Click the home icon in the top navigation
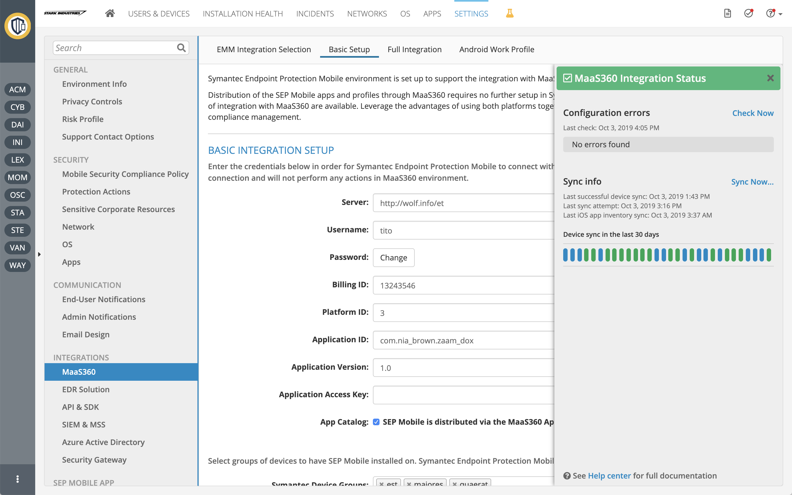 coord(110,13)
